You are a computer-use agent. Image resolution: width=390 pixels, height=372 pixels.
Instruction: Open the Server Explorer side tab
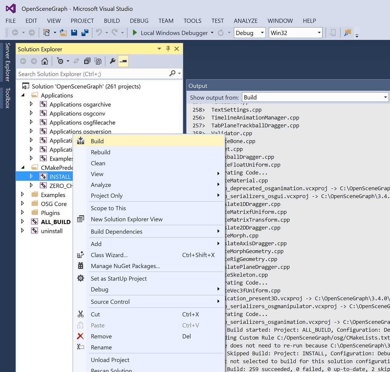coord(8,62)
